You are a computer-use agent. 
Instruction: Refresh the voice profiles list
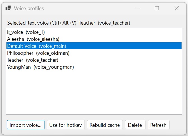pos(158,125)
